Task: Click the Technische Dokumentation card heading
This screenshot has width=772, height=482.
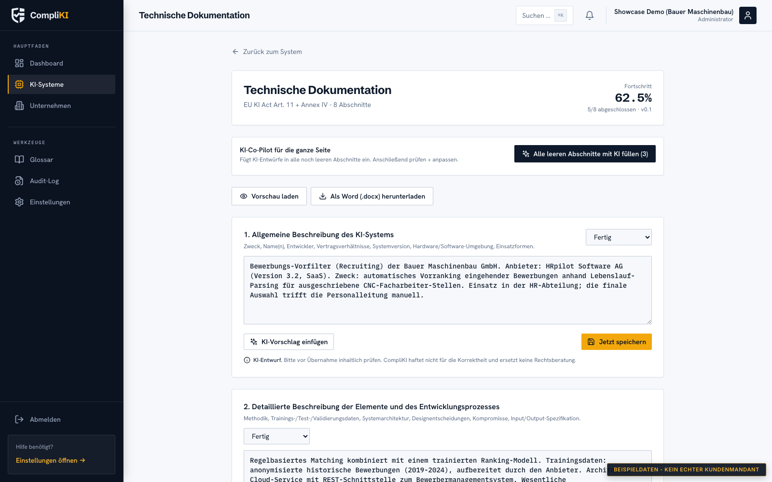Action: point(317,90)
